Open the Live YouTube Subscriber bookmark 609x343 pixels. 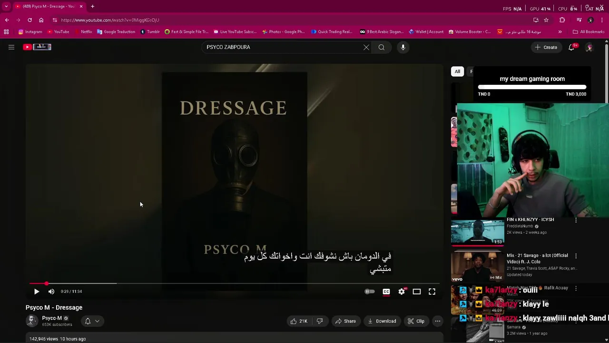[235, 32]
